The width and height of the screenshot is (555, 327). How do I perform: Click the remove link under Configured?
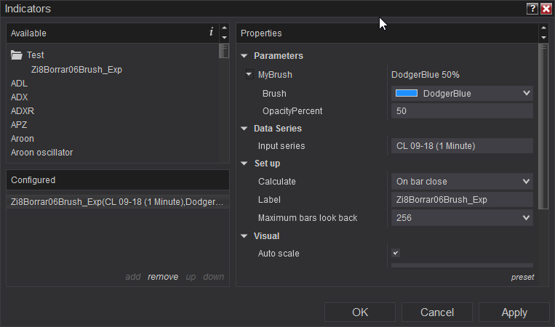tap(163, 277)
